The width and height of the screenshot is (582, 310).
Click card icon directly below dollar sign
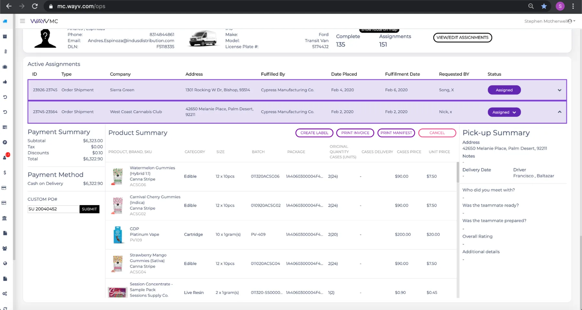pos(4,188)
